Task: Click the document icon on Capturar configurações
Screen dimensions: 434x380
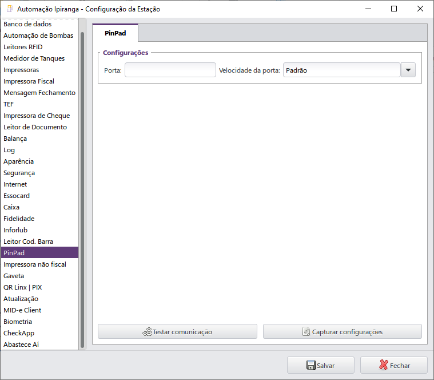Action: tap(306, 331)
